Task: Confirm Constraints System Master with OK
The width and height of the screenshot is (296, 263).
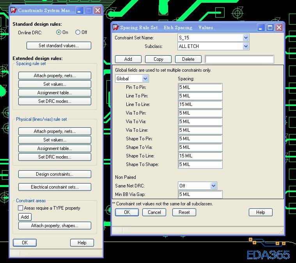Action: click(x=25, y=243)
